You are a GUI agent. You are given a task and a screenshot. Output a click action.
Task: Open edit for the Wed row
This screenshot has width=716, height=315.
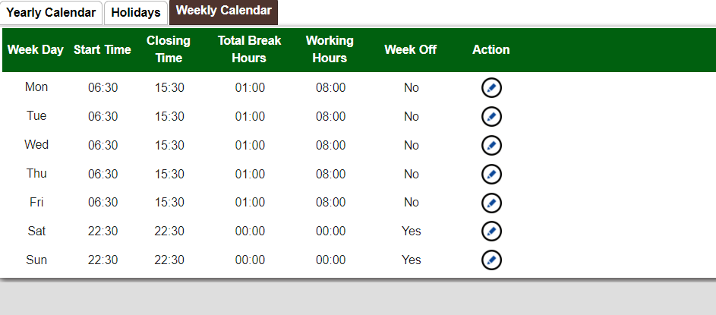491,146
